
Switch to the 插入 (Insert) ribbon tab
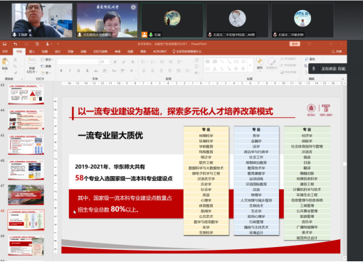pos(32,51)
